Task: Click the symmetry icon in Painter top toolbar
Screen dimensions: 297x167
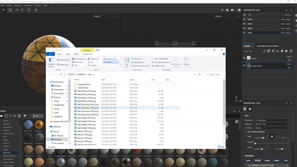Action: click(17, 10)
